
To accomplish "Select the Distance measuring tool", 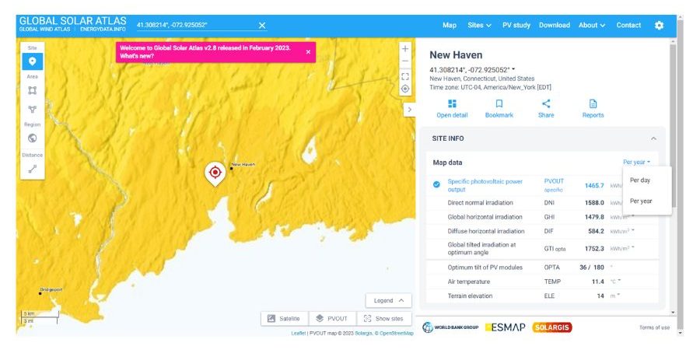I will [32, 168].
